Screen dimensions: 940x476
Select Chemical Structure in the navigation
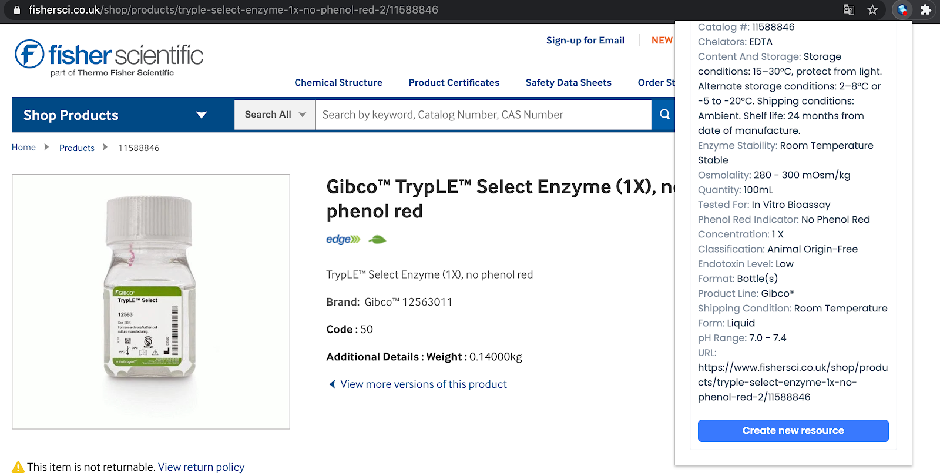click(x=338, y=82)
